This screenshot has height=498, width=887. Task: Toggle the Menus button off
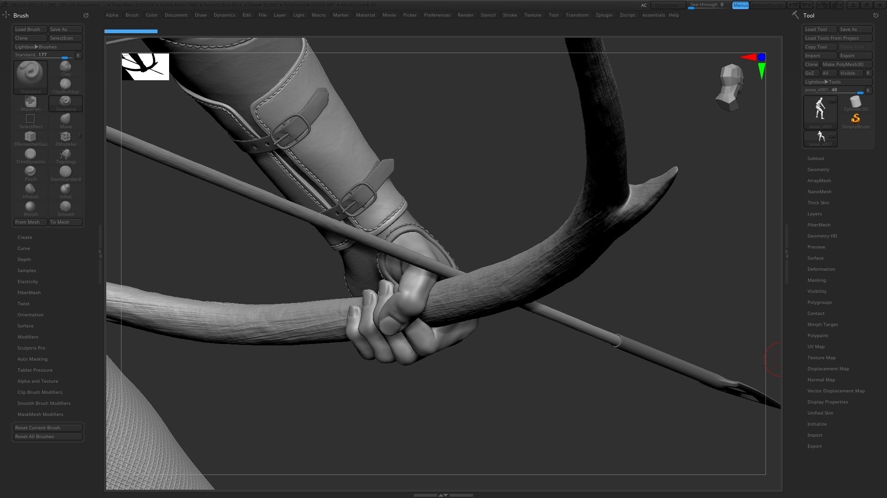[740, 5]
